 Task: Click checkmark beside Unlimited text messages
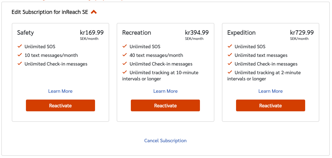click(230, 55)
